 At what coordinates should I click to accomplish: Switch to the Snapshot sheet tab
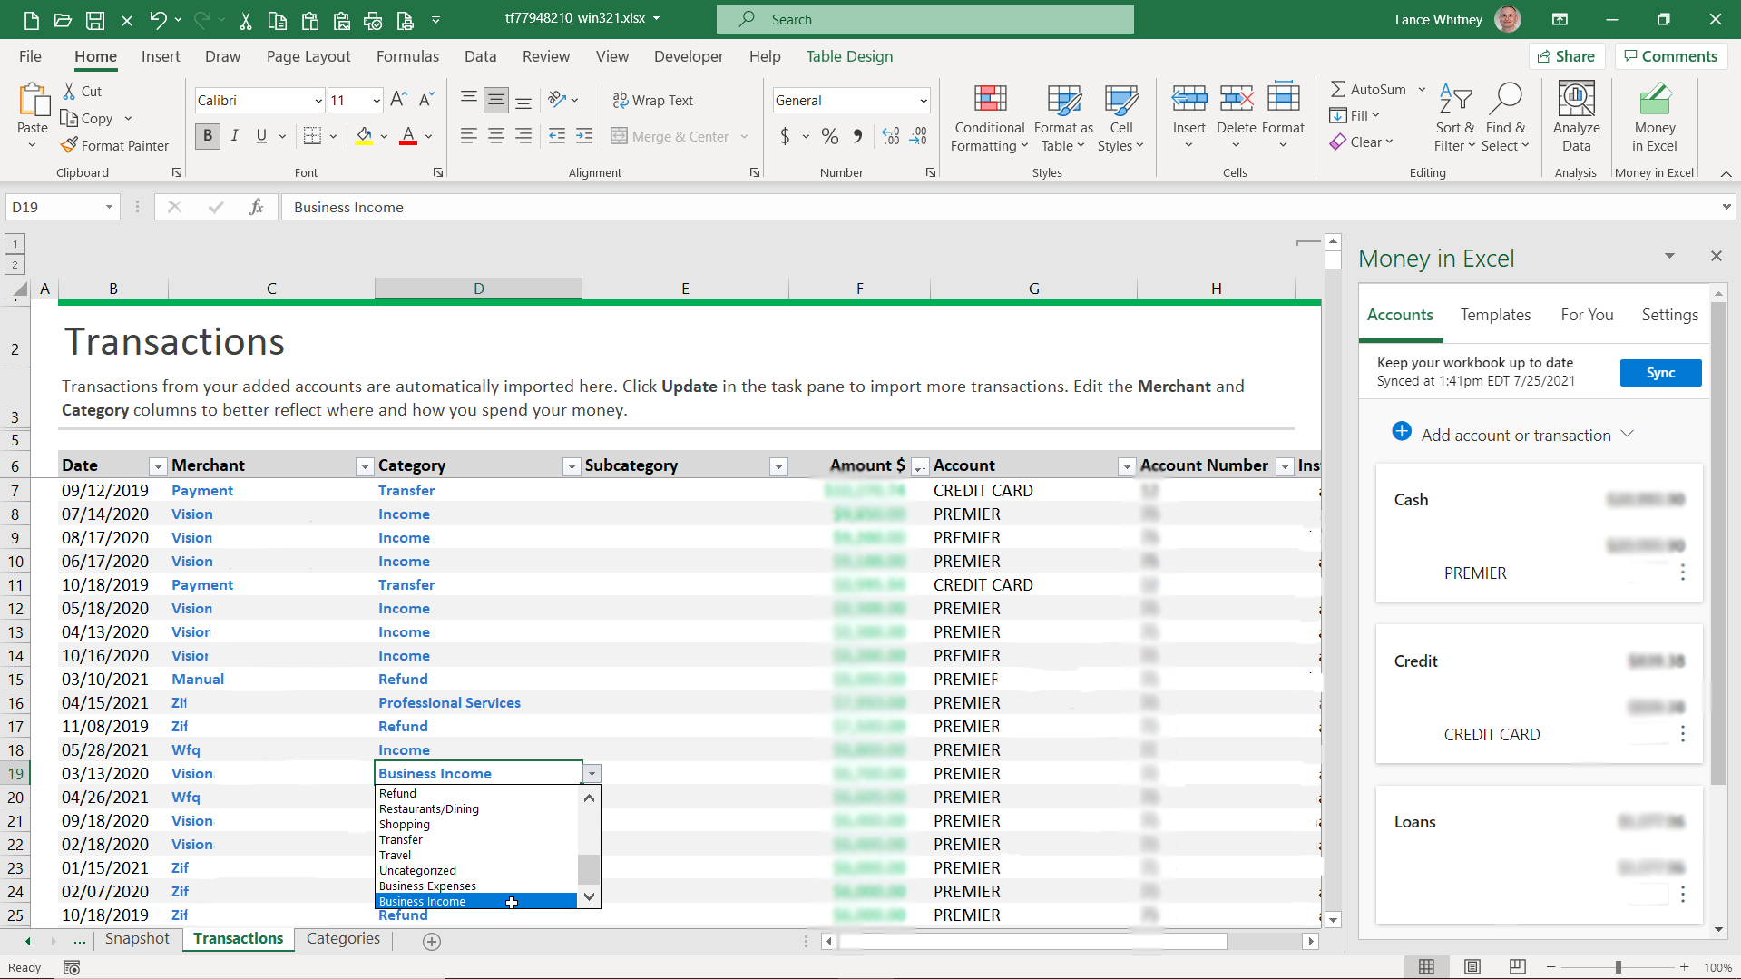137,938
